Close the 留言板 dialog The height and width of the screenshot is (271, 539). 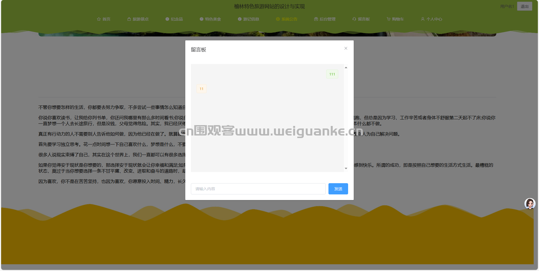pos(346,48)
